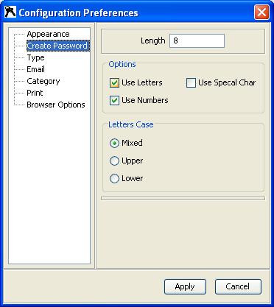This screenshot has width=274, height=307.
Task: Click into the Length input field
Action: click(197, 40)
